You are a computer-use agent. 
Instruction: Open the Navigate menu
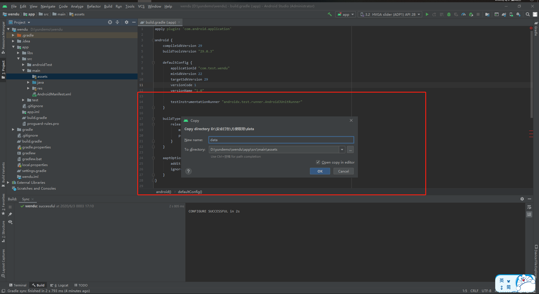[x=48, y=6]
